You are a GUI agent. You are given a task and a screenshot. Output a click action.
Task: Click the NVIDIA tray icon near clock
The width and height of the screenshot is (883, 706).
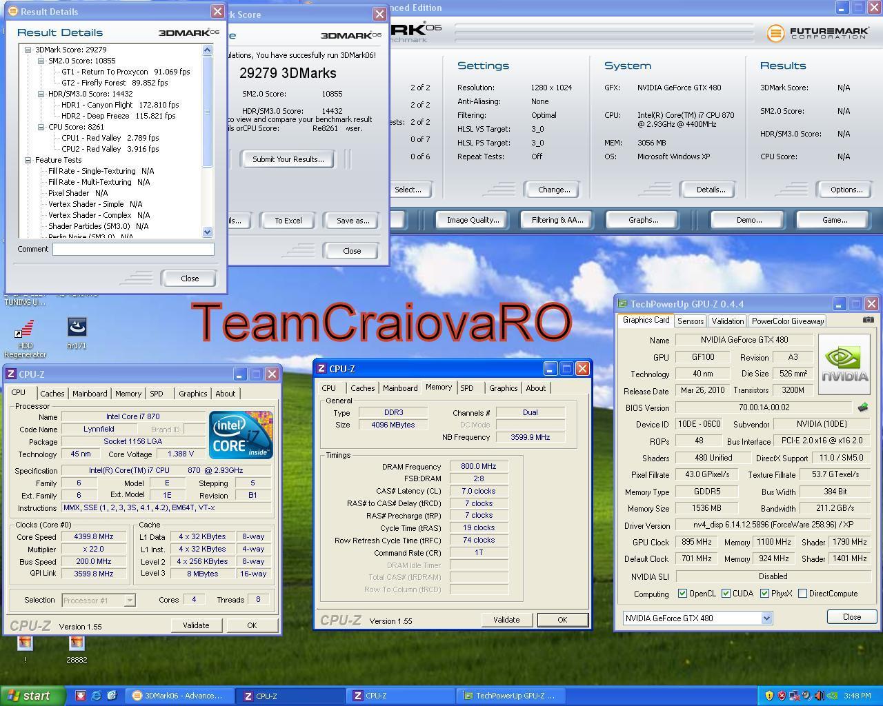[x=831, y=696]
